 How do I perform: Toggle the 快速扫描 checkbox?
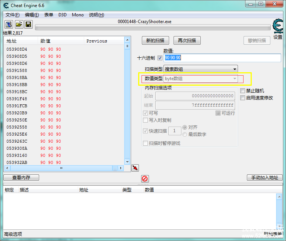(x=145, y=131)
